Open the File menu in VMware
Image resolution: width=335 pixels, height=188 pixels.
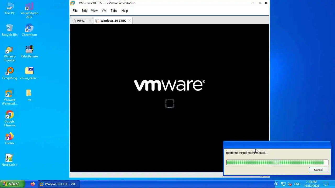point(75,11)
